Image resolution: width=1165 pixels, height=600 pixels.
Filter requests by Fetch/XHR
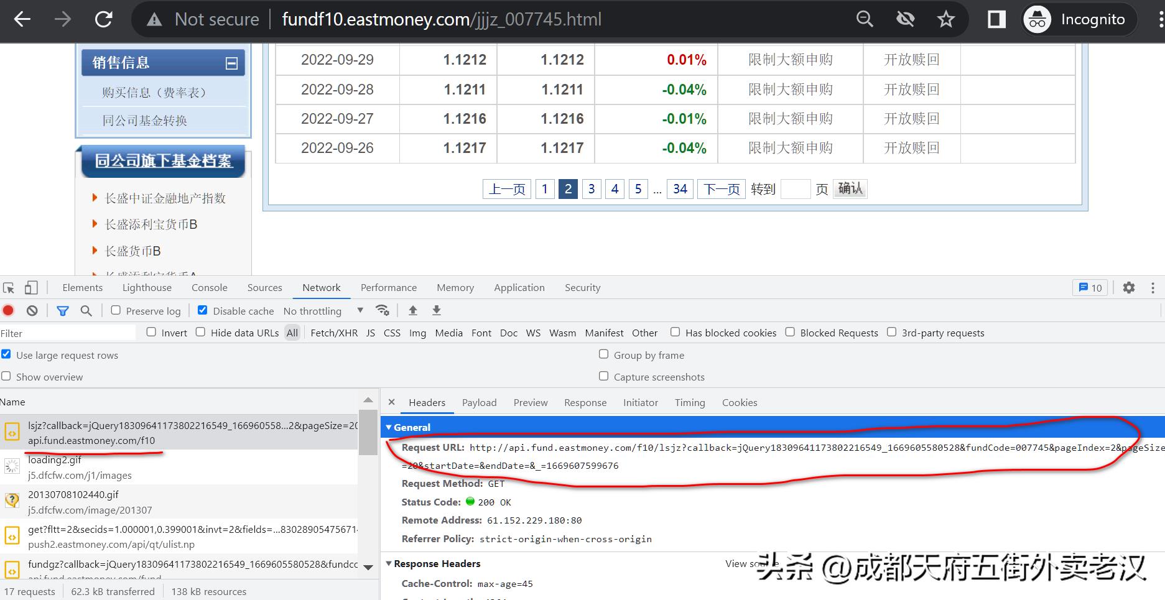334,333
